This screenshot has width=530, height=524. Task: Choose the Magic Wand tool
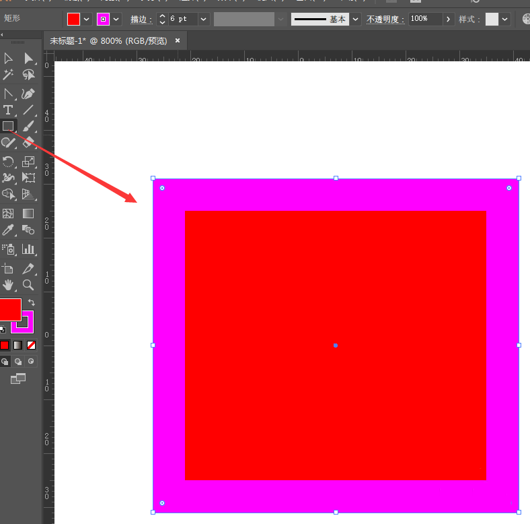click(x=8, y=75)
